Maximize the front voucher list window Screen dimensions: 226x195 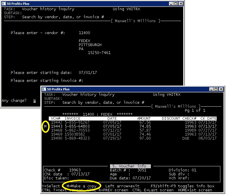pos(216,89)
